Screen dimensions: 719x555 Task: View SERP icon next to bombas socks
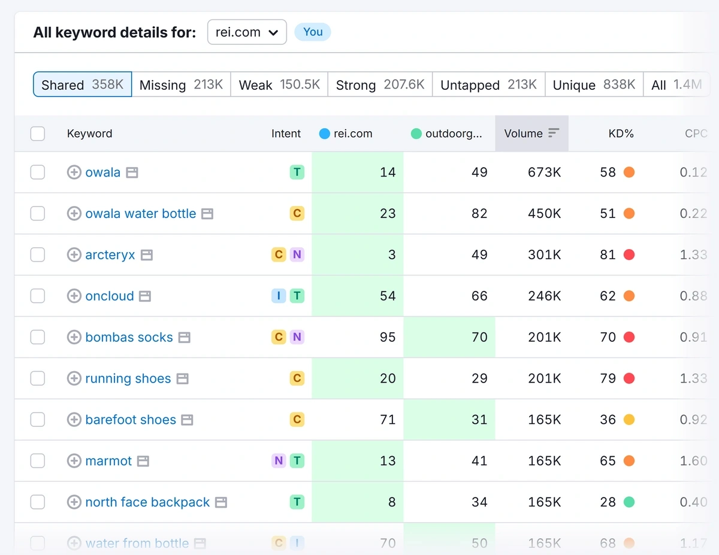185,338
